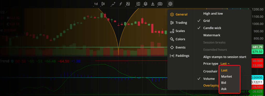Take a snapshot with the camera icon
265x96 pixels.
(x=160, y=4)
